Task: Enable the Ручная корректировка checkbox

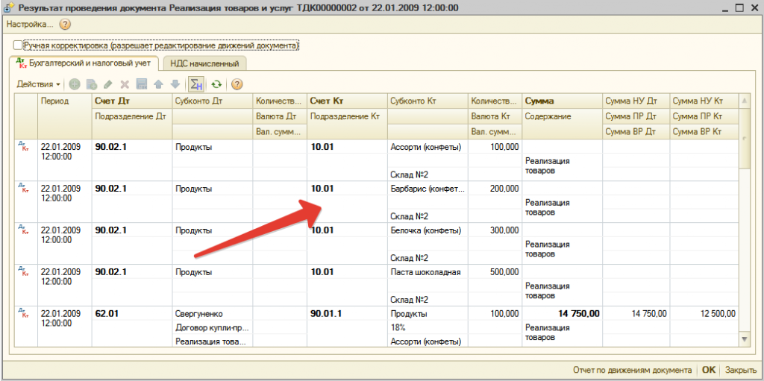Action: pos(19,45)
